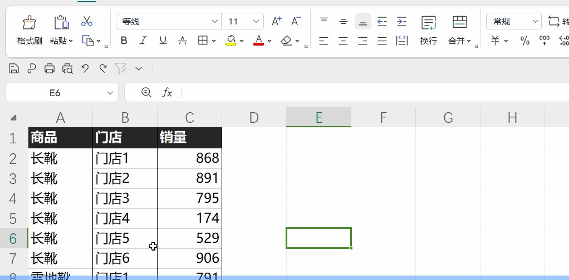Open the font name 等线 dropdown
Viewport: 569px width, 280px height.
tap(214, 22)
